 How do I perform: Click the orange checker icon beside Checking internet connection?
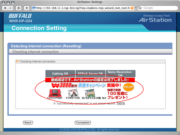[17, 61]
